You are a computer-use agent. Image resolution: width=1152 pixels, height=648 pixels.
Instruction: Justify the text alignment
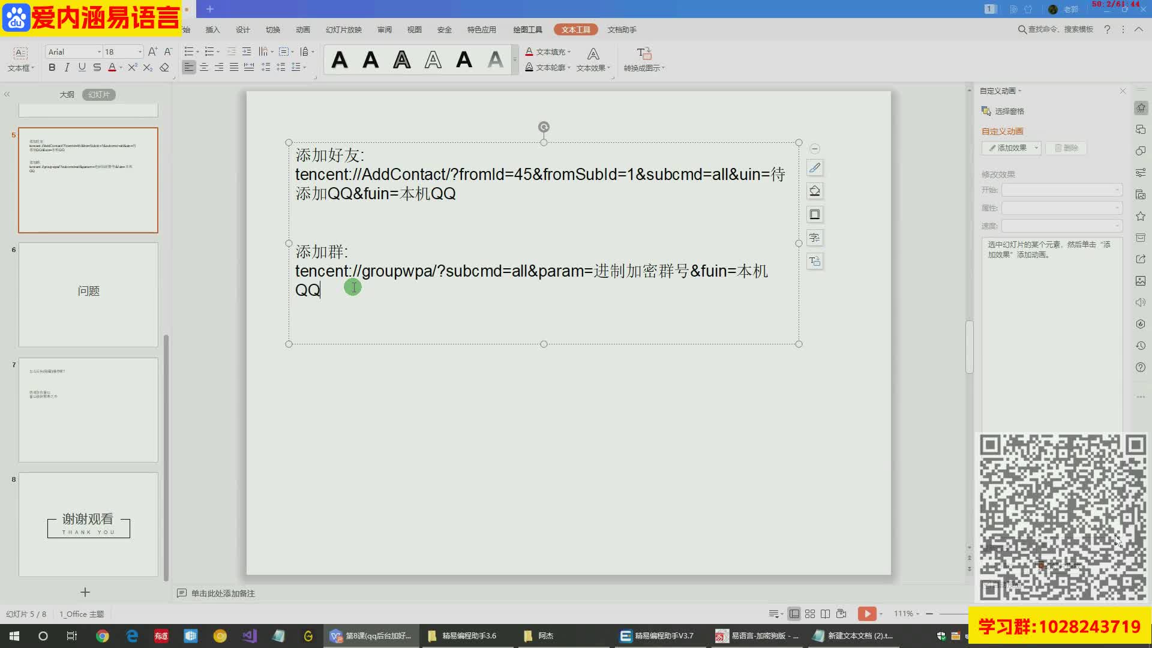[x=234, y=67]
